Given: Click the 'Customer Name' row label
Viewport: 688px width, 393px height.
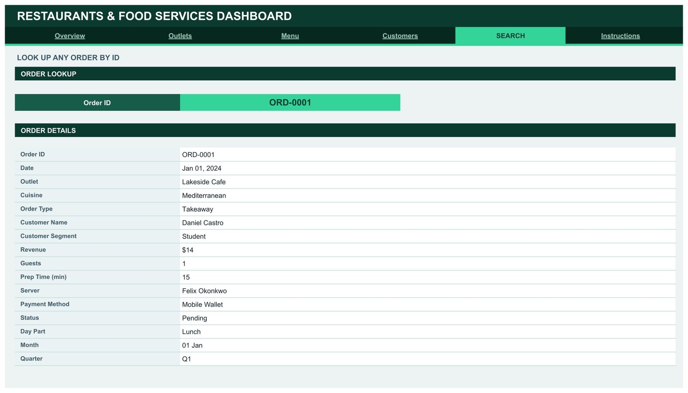Looking at the screenshot, I should click(44, 222).
